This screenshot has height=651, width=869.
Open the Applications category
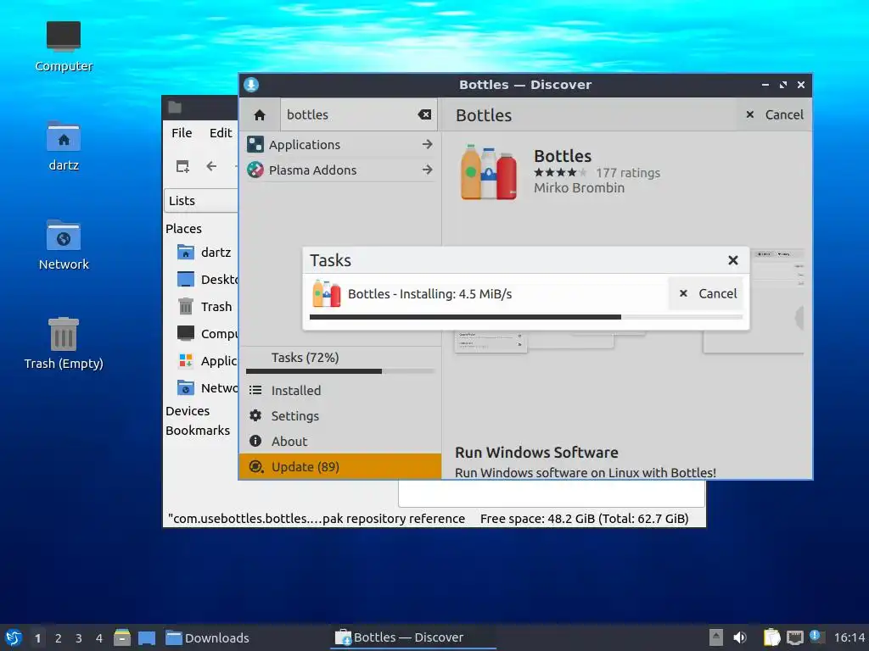click(340, 144)
